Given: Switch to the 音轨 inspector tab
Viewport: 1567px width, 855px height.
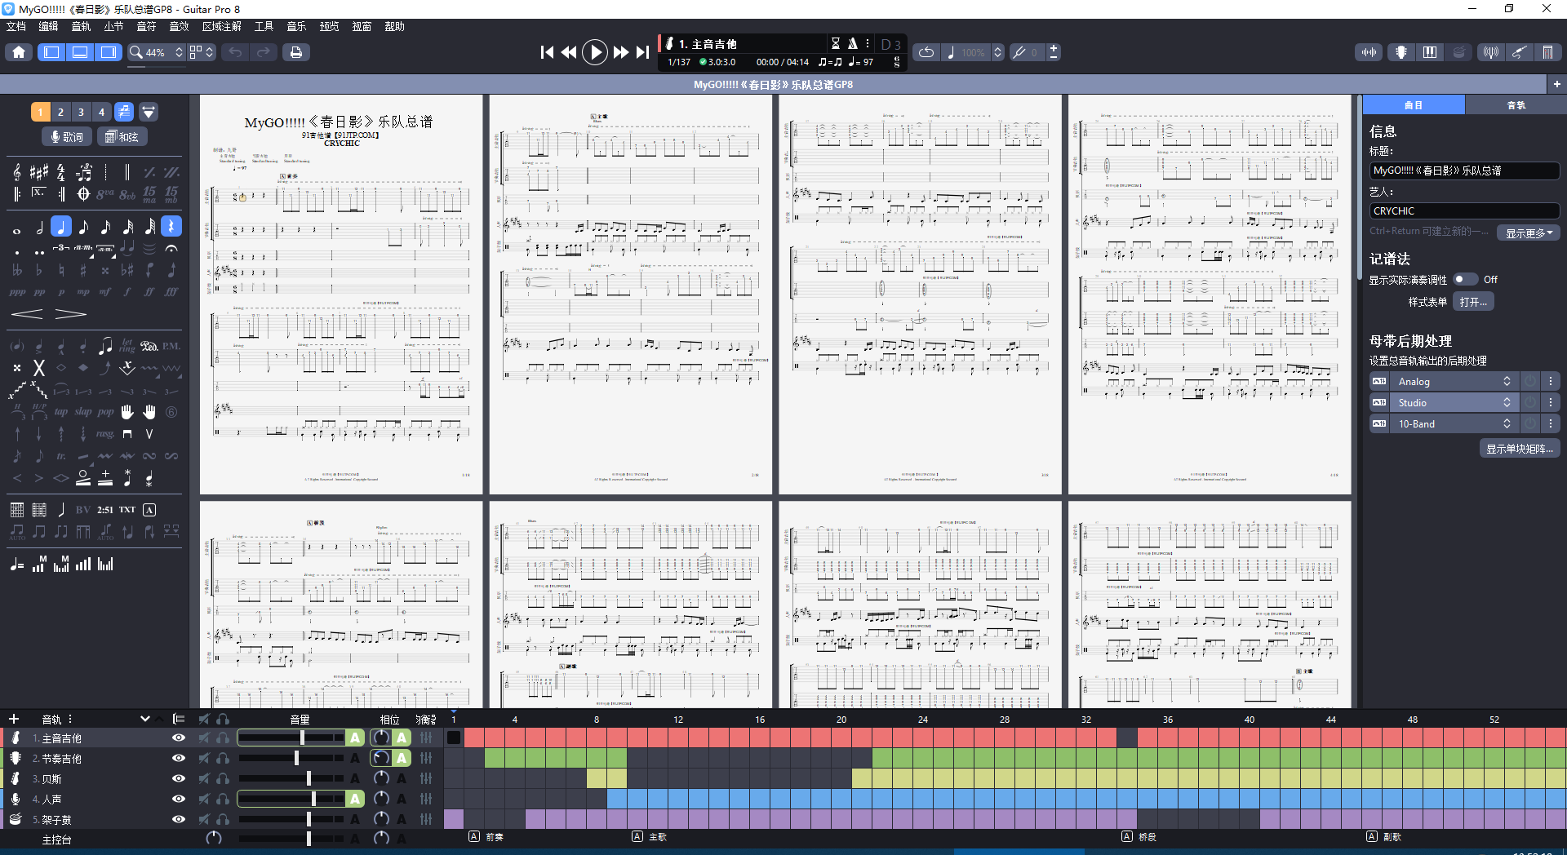Looking at the screenshot, I should pos(1516,105).
